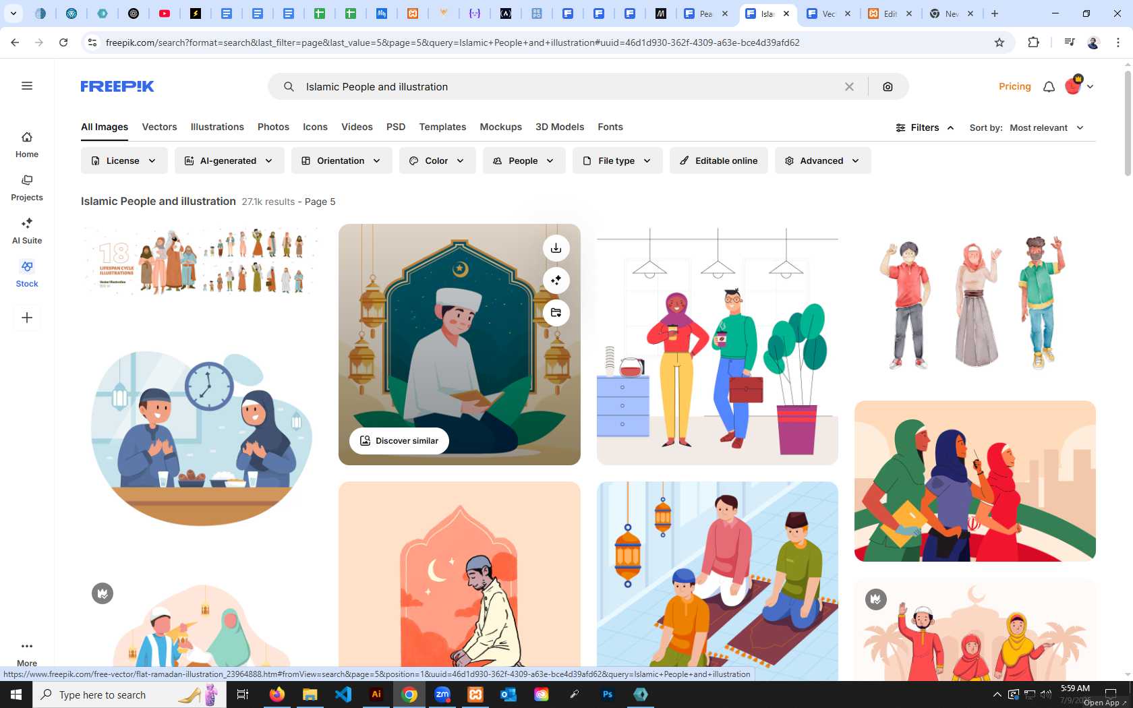
Task: Collapse the Filters panel
Action: click(x=925, y=127)
